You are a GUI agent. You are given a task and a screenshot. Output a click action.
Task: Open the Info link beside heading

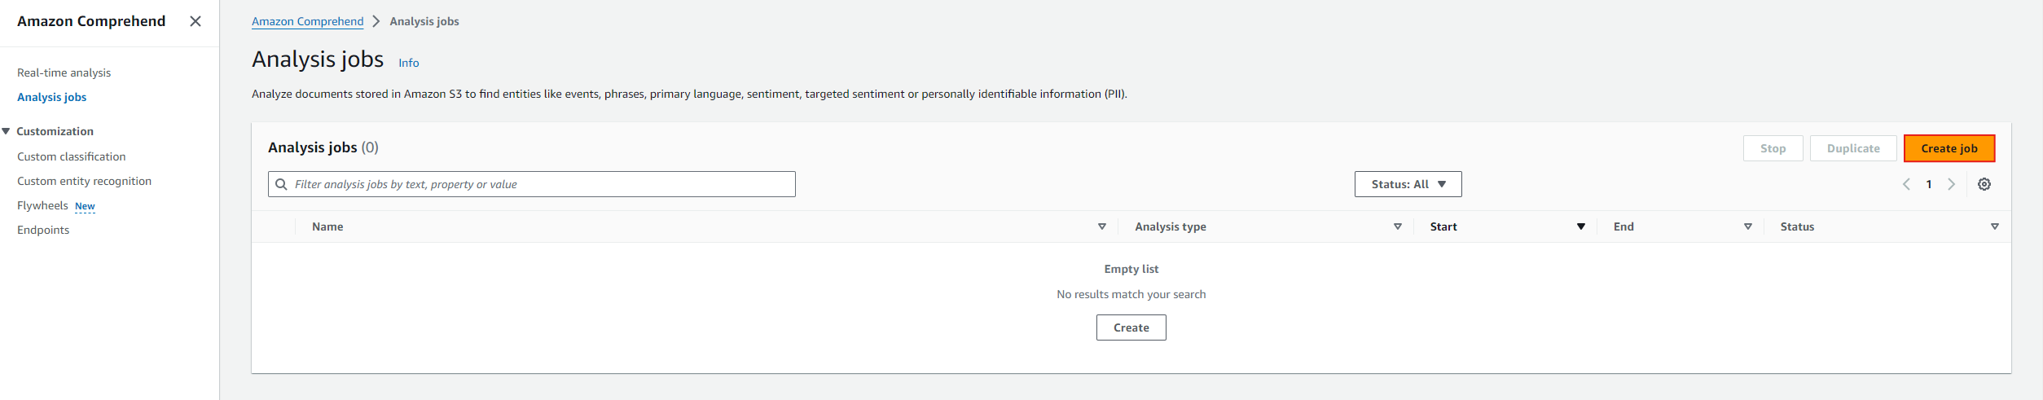[408, 63]
